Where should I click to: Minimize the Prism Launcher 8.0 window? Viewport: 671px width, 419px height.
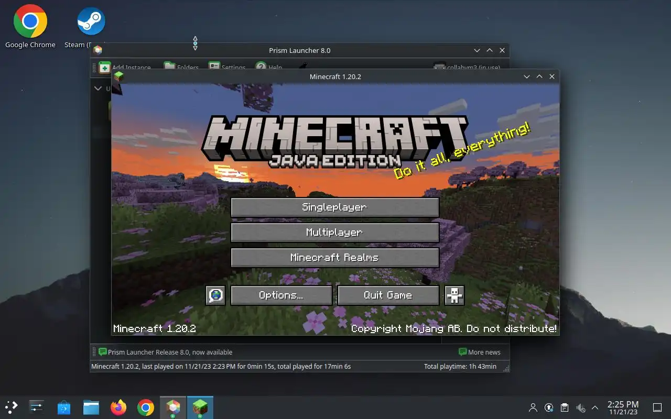pos(477,50)
